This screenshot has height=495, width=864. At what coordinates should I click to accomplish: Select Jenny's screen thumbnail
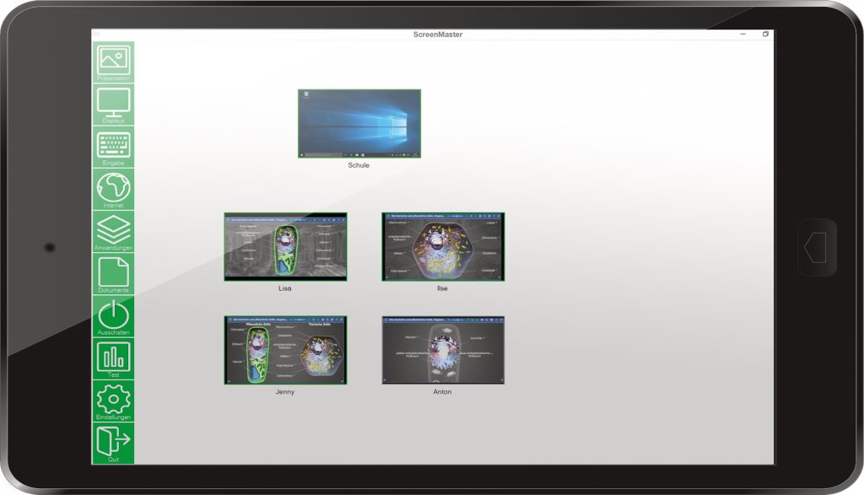pos(285,350)
